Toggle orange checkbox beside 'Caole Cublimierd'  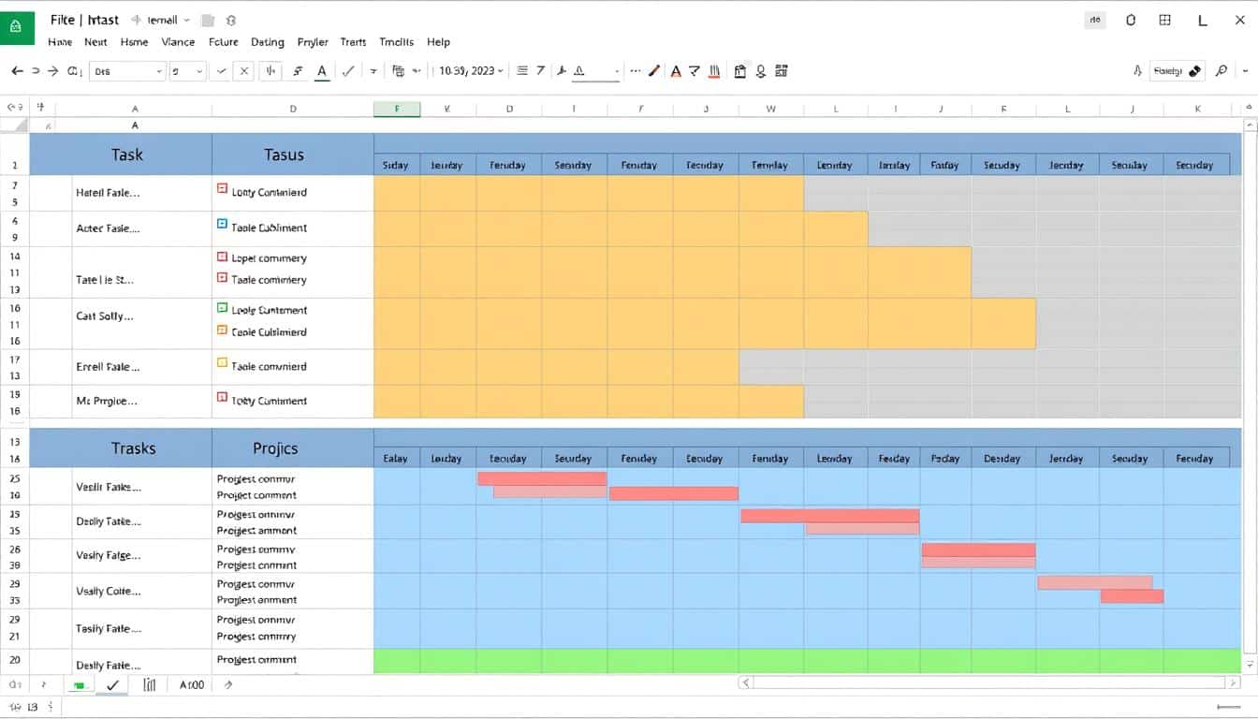pyautogui.click(x=222, y=330)
